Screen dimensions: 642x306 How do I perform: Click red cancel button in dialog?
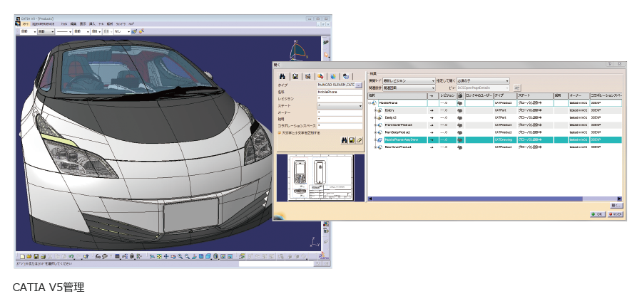pos(616,213)
